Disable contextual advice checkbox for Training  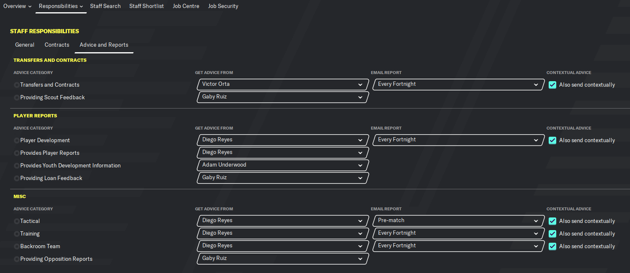[x=552, y=234]
